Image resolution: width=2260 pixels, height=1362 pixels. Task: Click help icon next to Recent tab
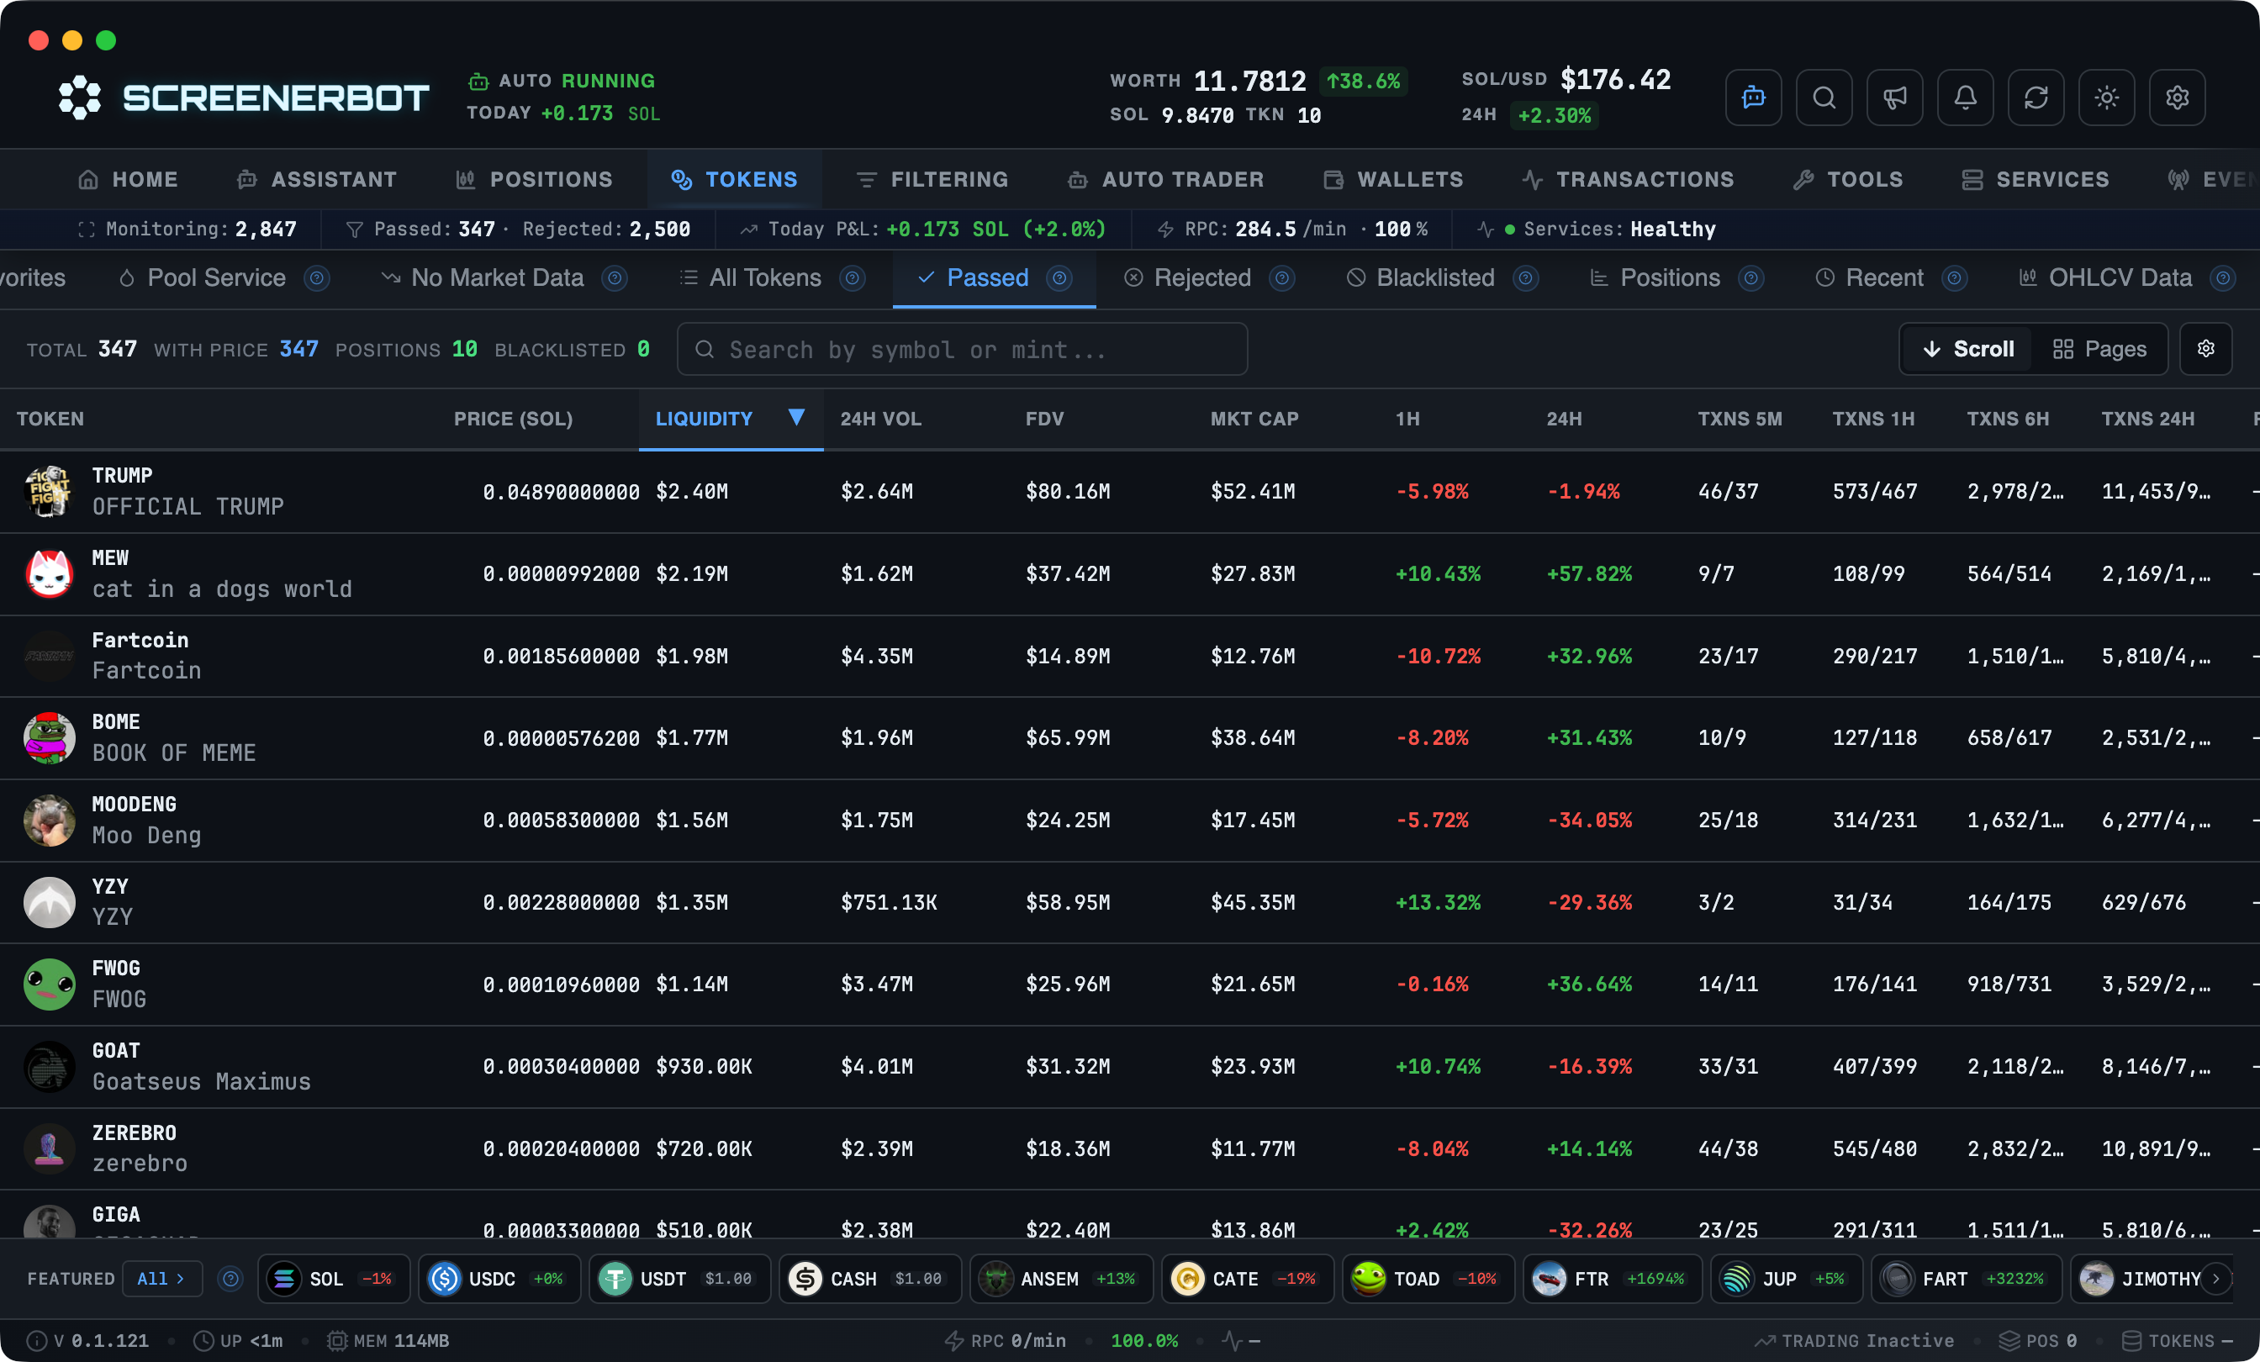[1954, 278]
